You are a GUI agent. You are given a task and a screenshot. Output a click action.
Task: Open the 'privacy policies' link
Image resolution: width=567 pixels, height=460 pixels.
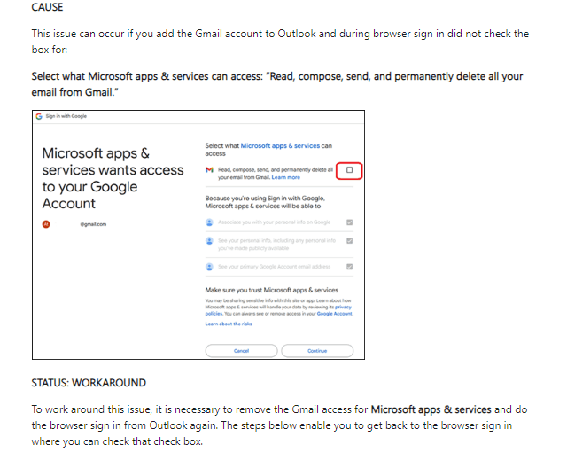point(343,307)
